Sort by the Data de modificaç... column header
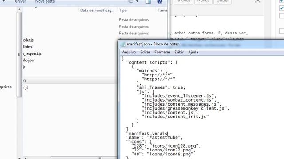This screenshot has height=159, width=284. coord(97,11)
